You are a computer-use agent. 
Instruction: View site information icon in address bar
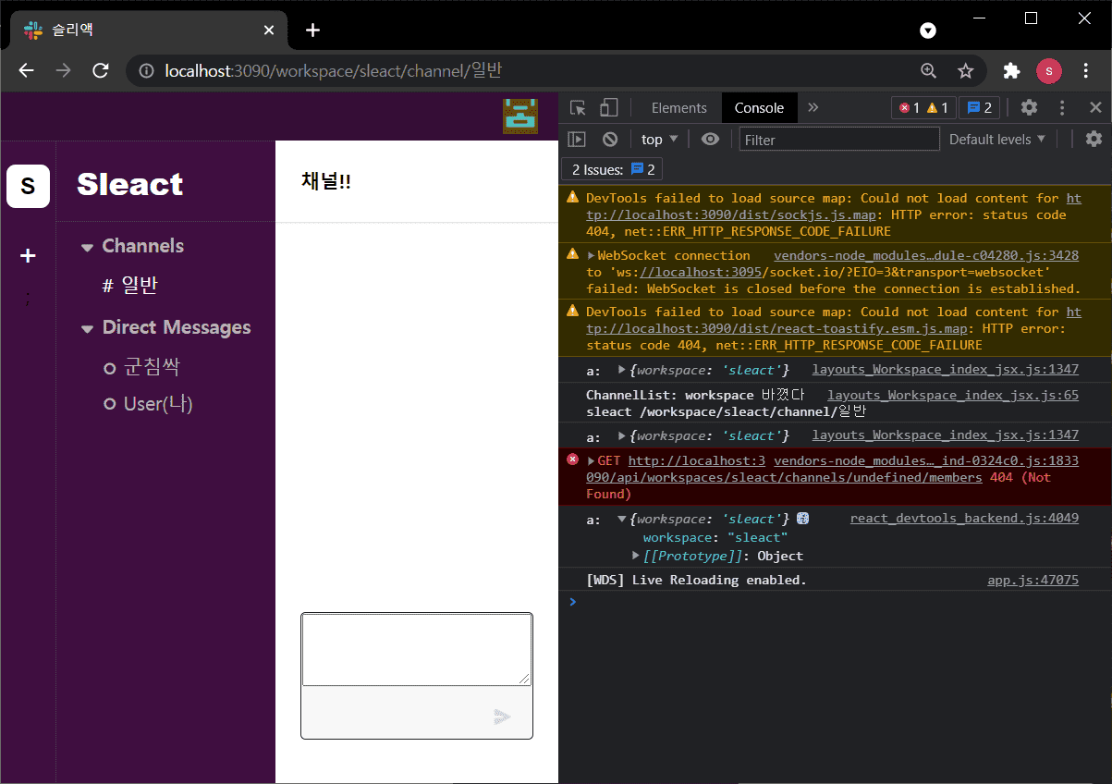tap(146, 71)
